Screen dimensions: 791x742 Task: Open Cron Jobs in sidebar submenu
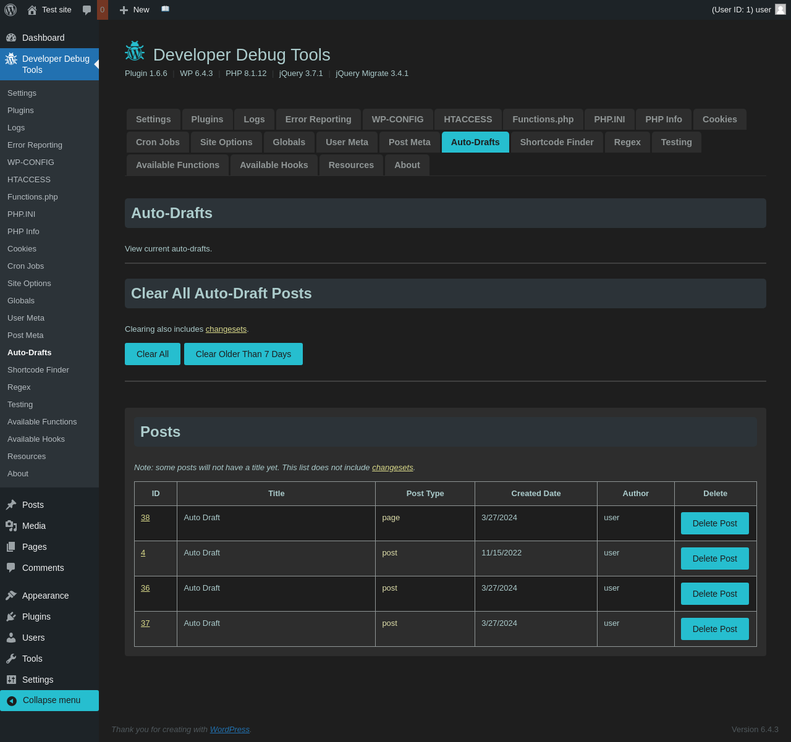[26, 266]
